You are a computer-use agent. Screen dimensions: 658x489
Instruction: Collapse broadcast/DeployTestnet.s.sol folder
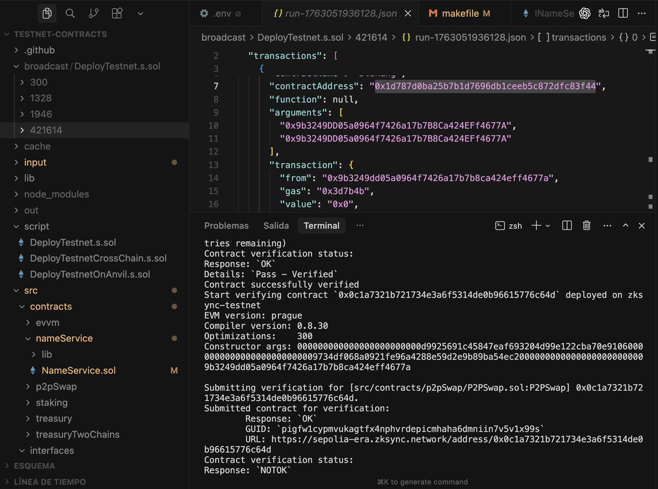point(94,66)
